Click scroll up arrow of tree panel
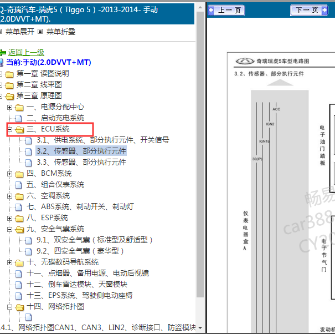The height and width of the screenshot is (334, 335). click(x=200, y=8)
